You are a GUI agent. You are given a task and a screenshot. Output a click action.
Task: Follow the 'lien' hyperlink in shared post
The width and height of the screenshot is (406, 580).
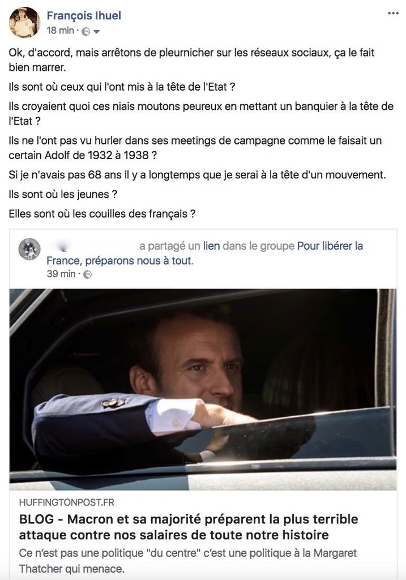click(211, 246)
